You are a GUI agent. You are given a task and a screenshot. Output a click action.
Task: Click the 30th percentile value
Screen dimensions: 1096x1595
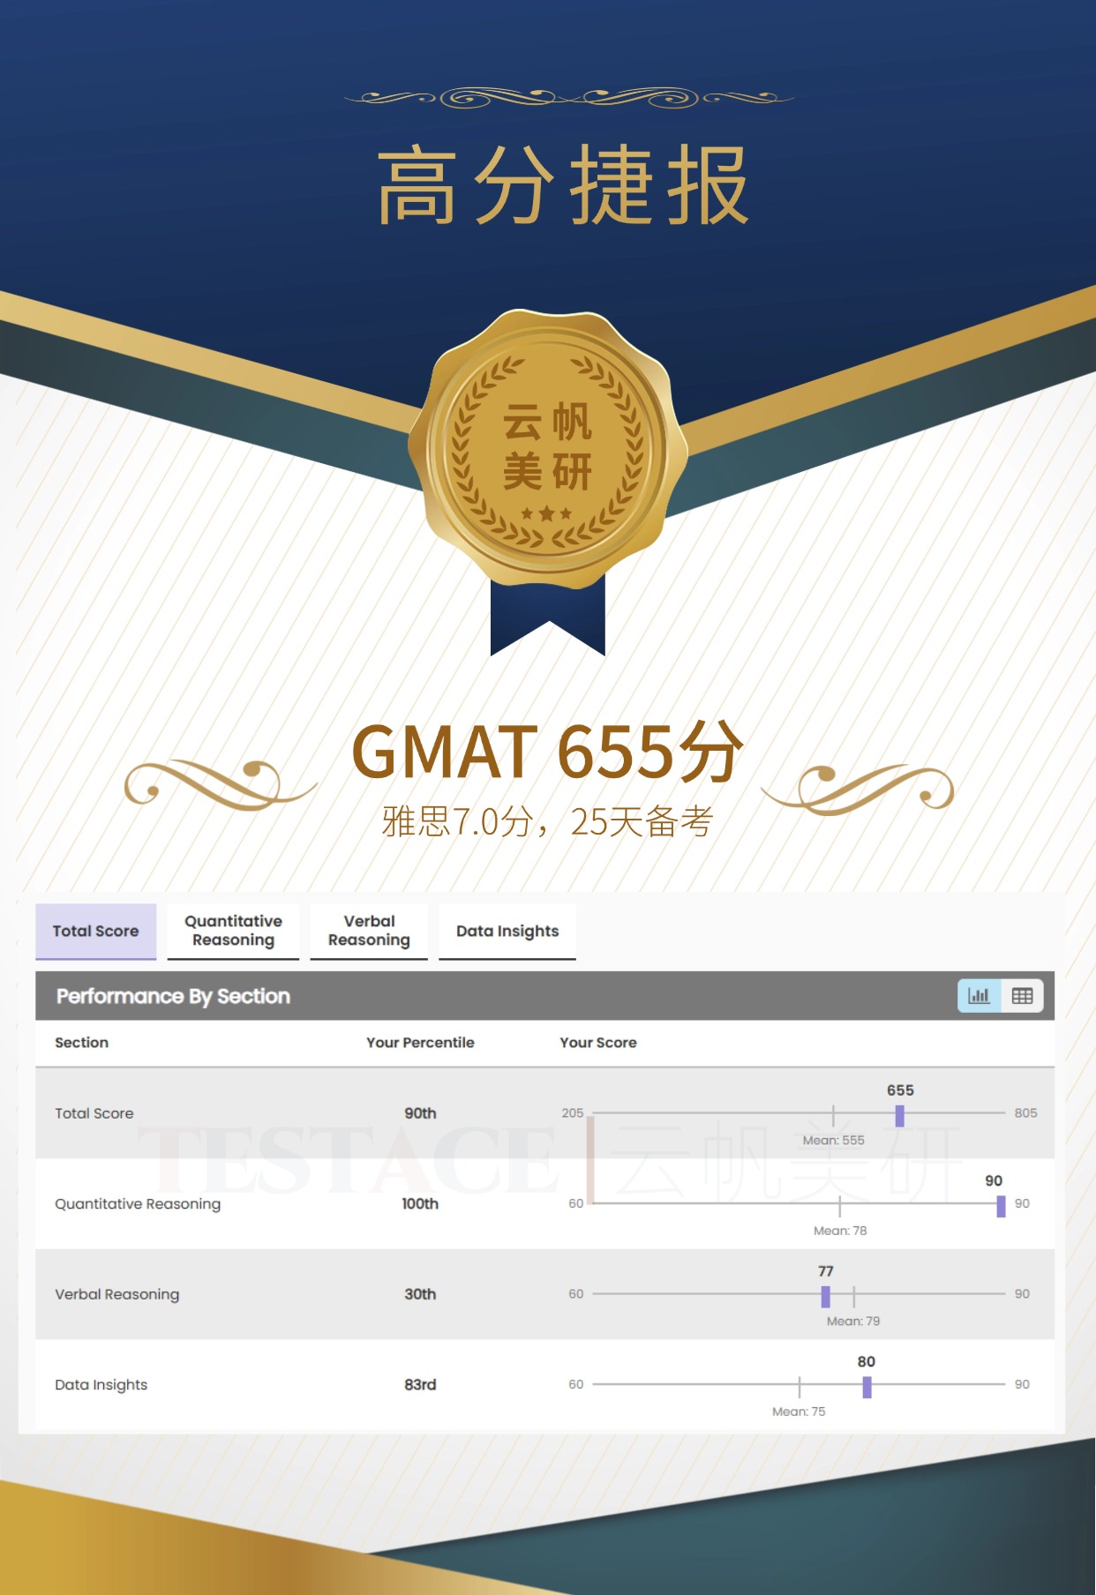pyautogui.click(x=420, y=1294)
